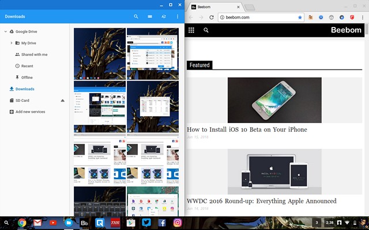This screenshot has width=369, height=230.
Task: Show Offline files
Action: 27,78
